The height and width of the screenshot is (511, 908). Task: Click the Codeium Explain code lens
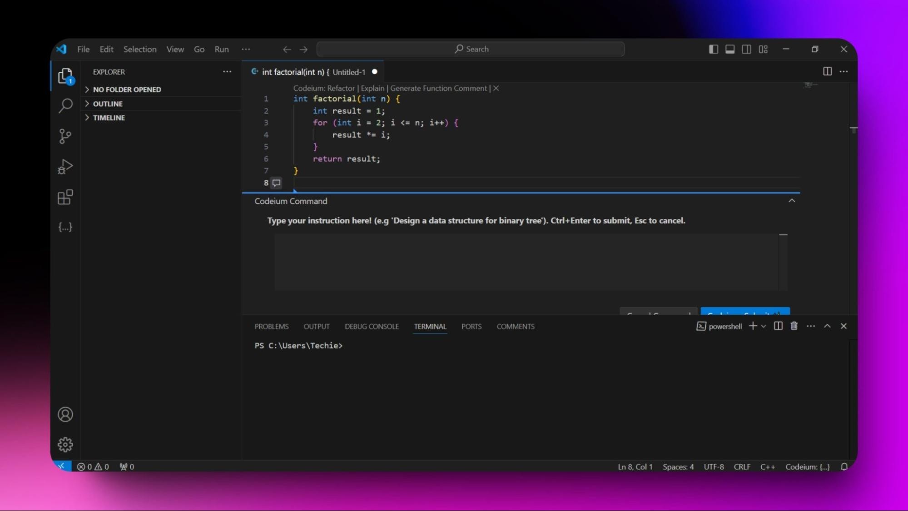tap(372, 88)
